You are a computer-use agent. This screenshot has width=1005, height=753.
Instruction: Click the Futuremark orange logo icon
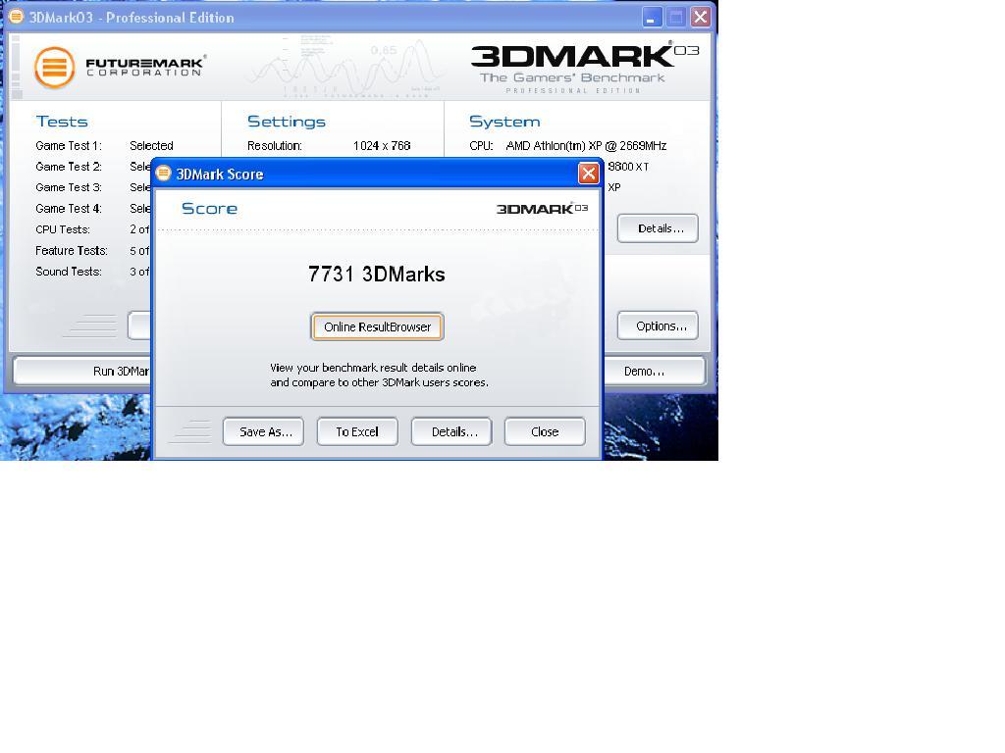(x=55, y=67)
